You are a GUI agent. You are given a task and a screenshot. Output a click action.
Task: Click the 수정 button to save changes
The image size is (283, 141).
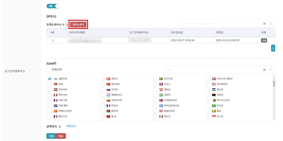click(x=51, y=136)
